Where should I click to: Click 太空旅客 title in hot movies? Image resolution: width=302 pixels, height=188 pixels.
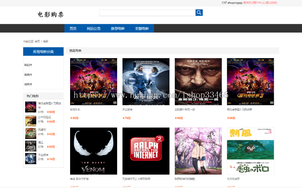pos(43,155)
